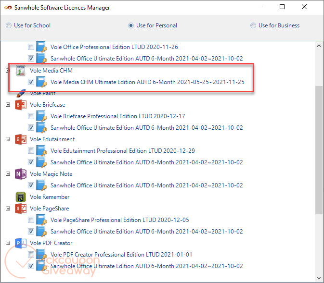Select the Vole Briefcase tree item
The image size is (324, 283).
tap(47, 105)
